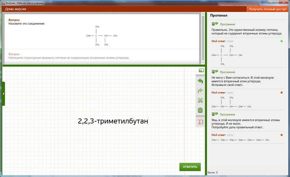Click the 'Правильно. Это единственный изомер' message
The height and width of the screenshot is (177, 290).
(x=247, y=32)
